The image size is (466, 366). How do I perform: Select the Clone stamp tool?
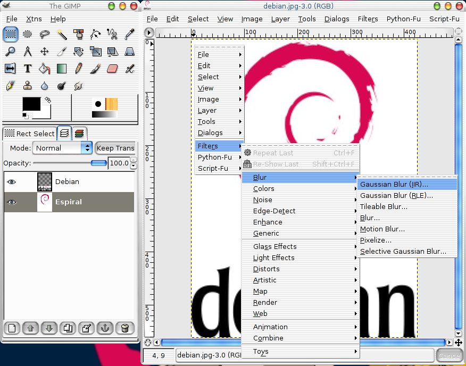point(27,86)
